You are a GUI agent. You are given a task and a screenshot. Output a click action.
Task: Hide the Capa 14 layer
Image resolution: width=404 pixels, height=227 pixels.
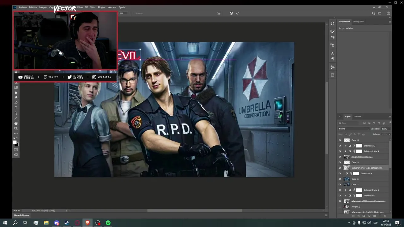click(340, 140)
